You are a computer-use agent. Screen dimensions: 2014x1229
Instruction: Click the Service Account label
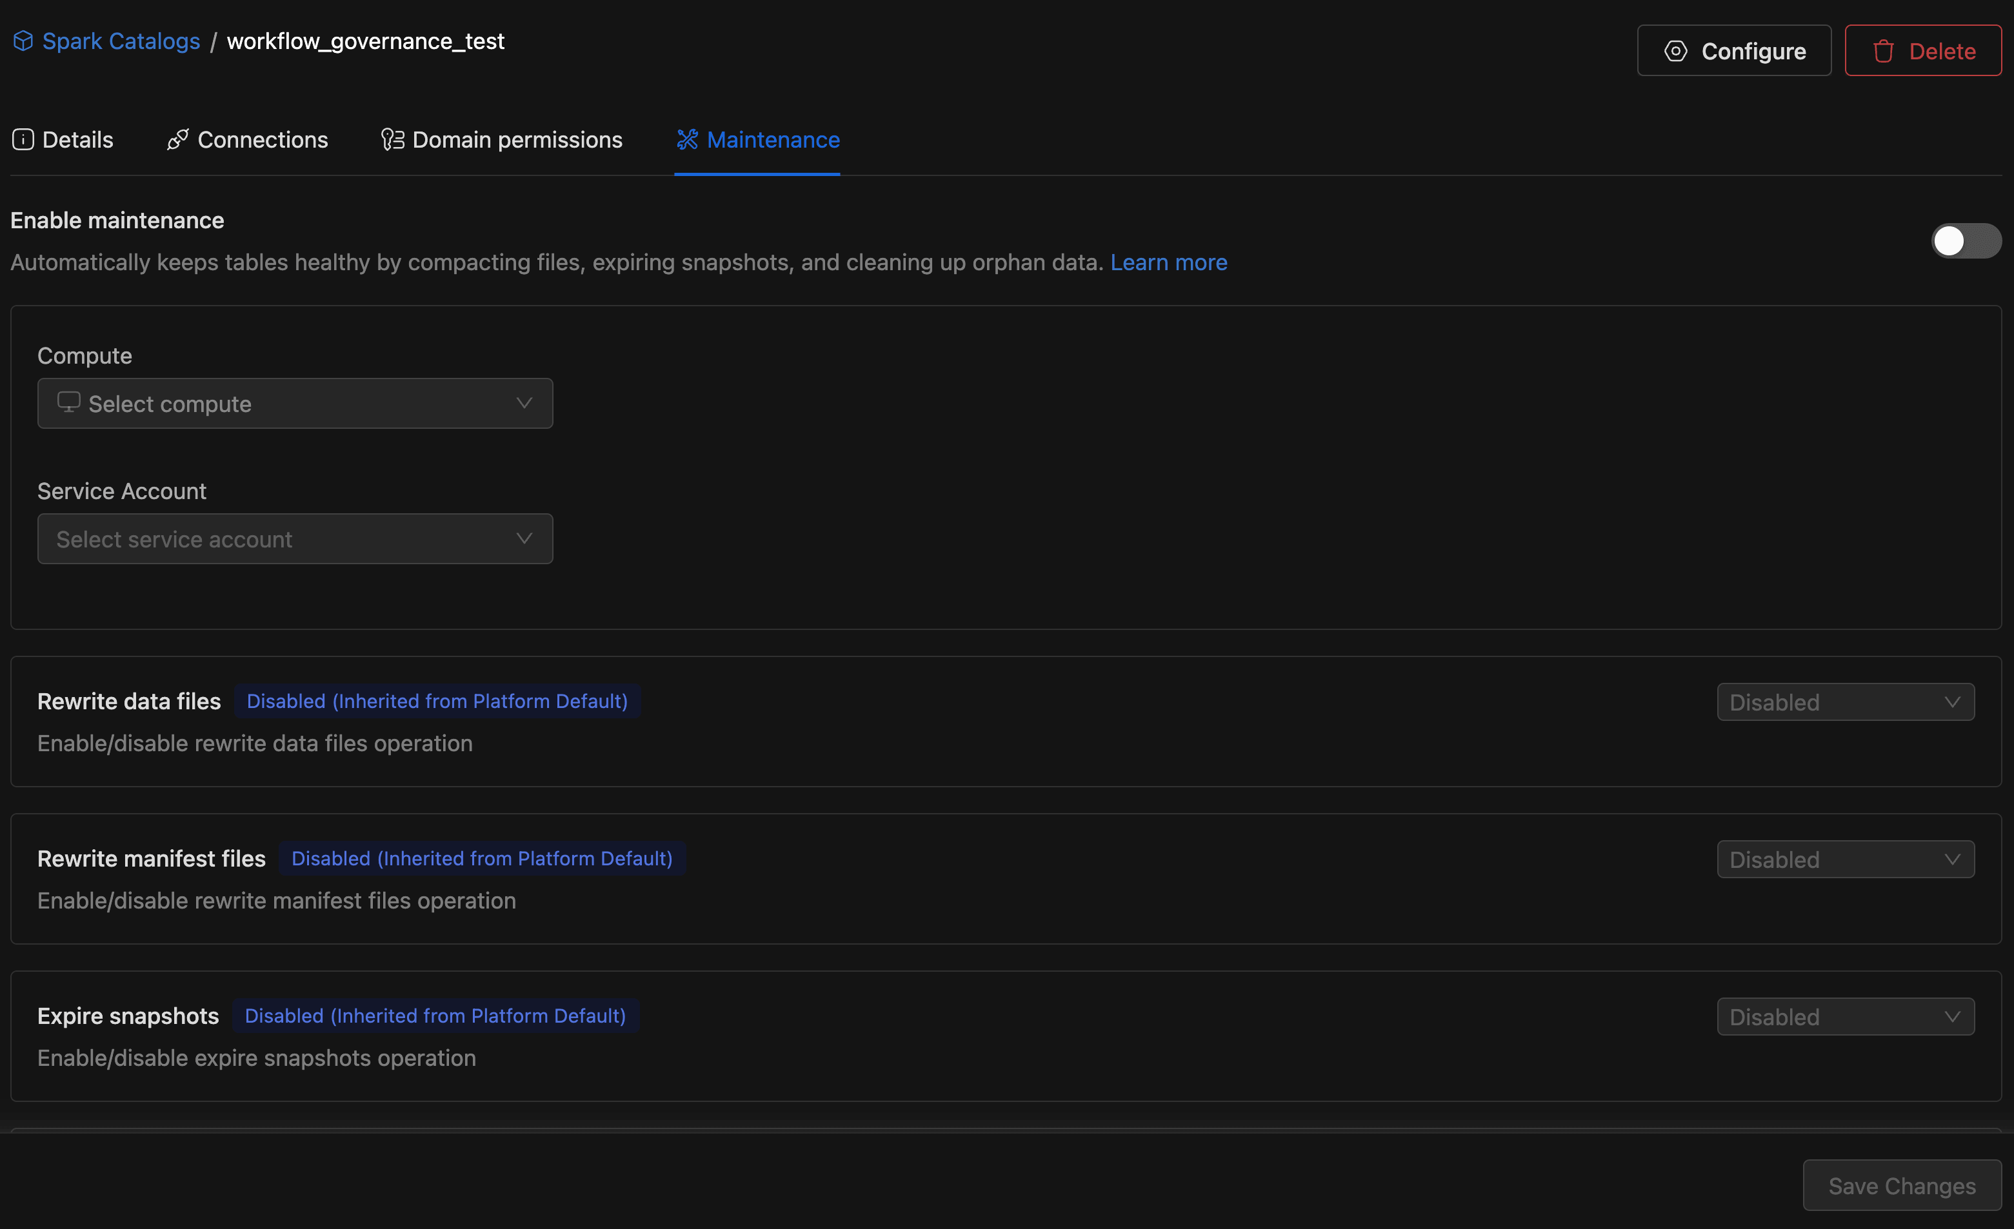tap(122, 491)
